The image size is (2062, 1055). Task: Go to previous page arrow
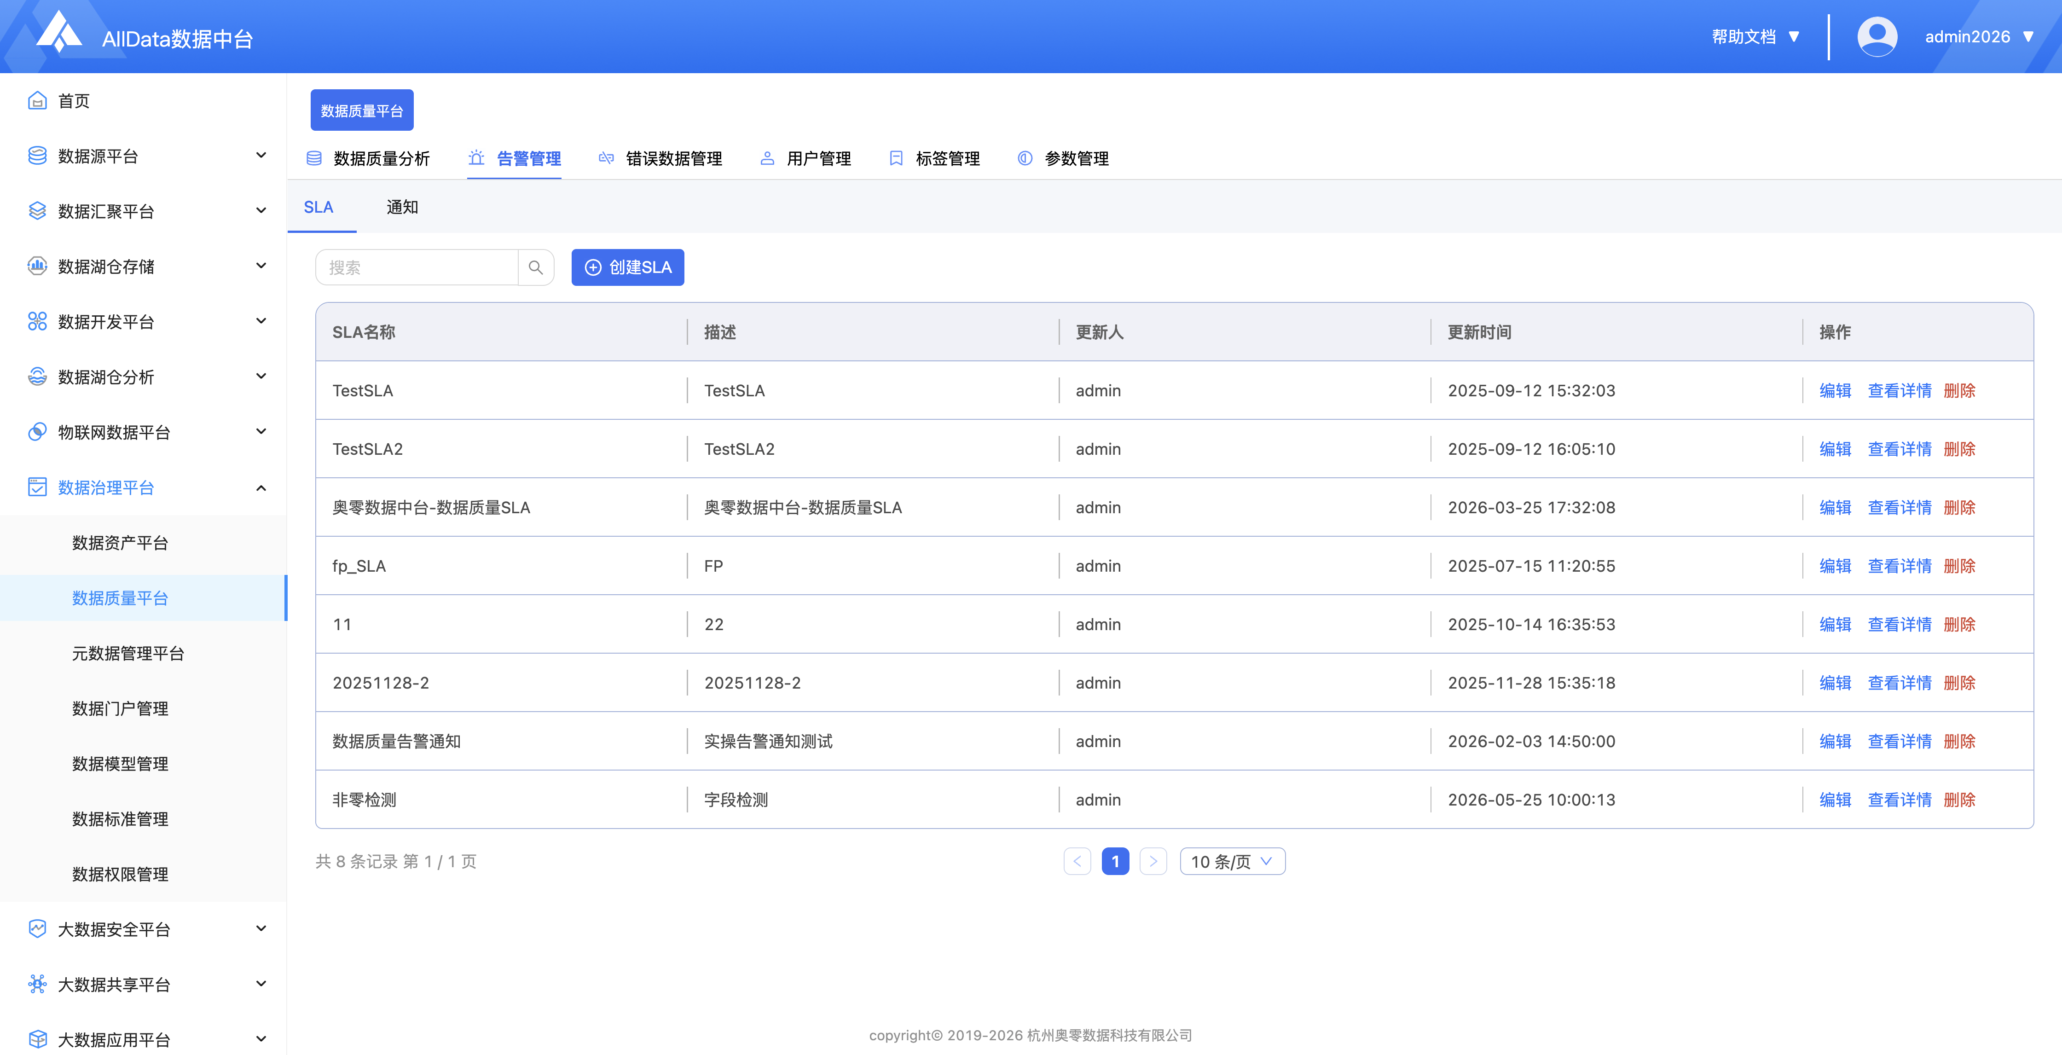coord(1077,861)
